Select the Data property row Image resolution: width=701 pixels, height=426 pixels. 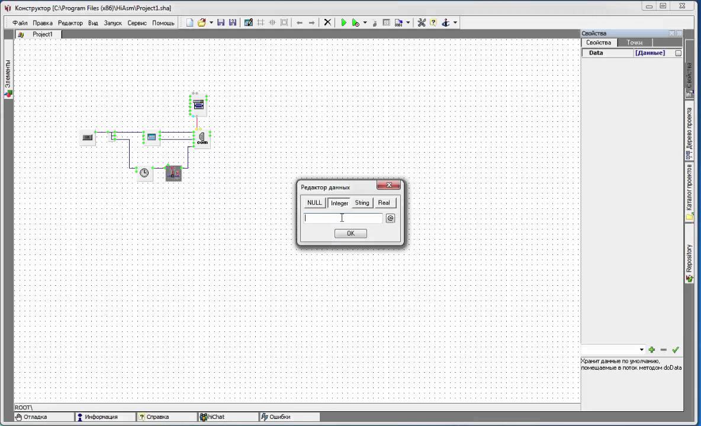coord(632,53)
